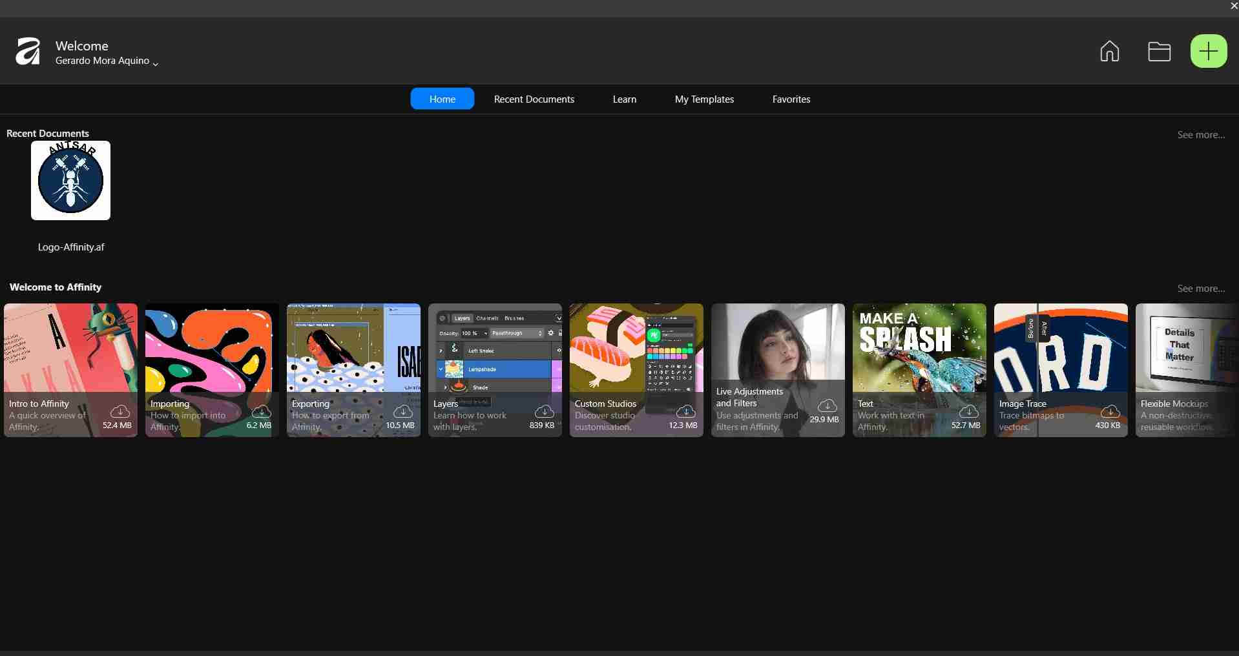
Task: Open the Custom Studios tutorial card
Action: coord(636,370)
